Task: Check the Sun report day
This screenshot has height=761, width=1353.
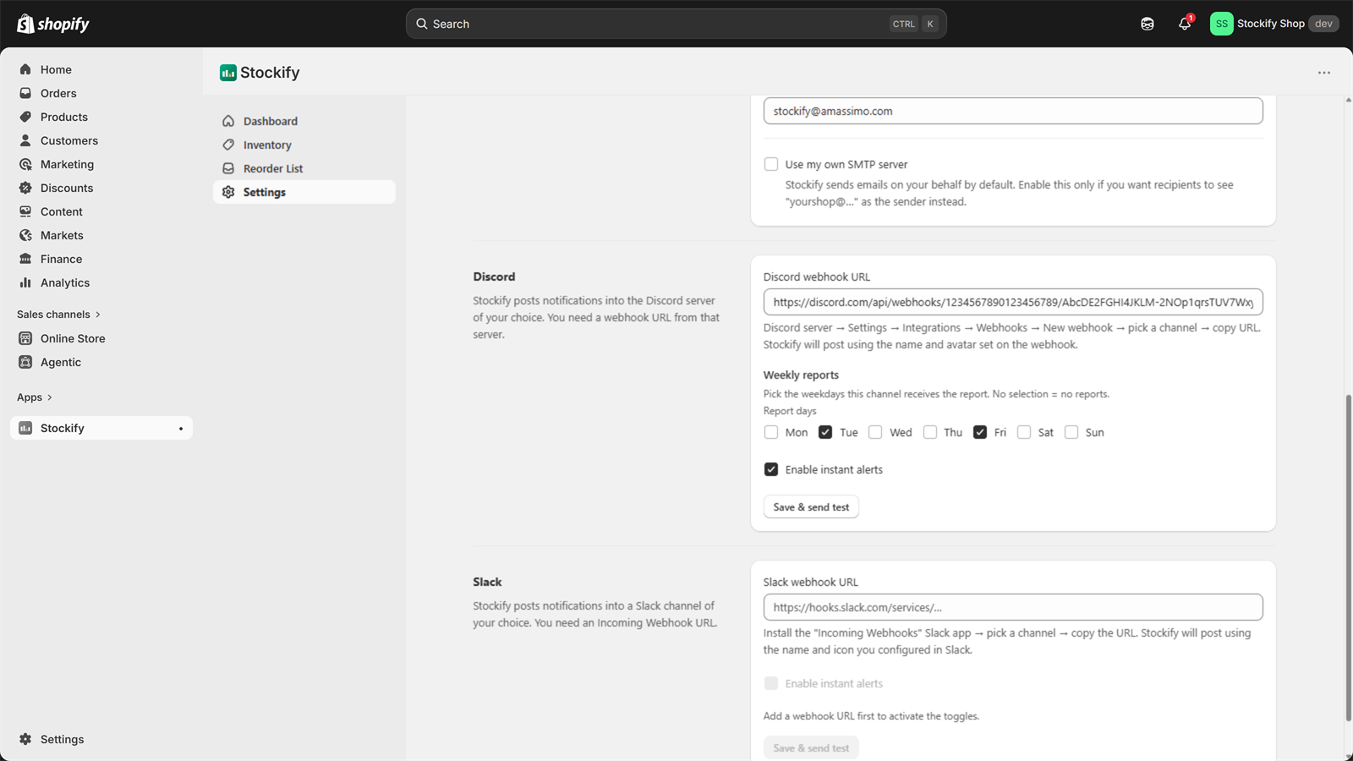Action: tap(1071, 432)
